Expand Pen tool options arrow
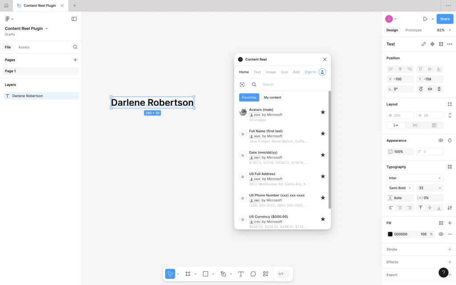Viewport: 456px width, 285px height. point(231,274)
